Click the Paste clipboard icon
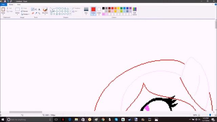 pos(3,9)
